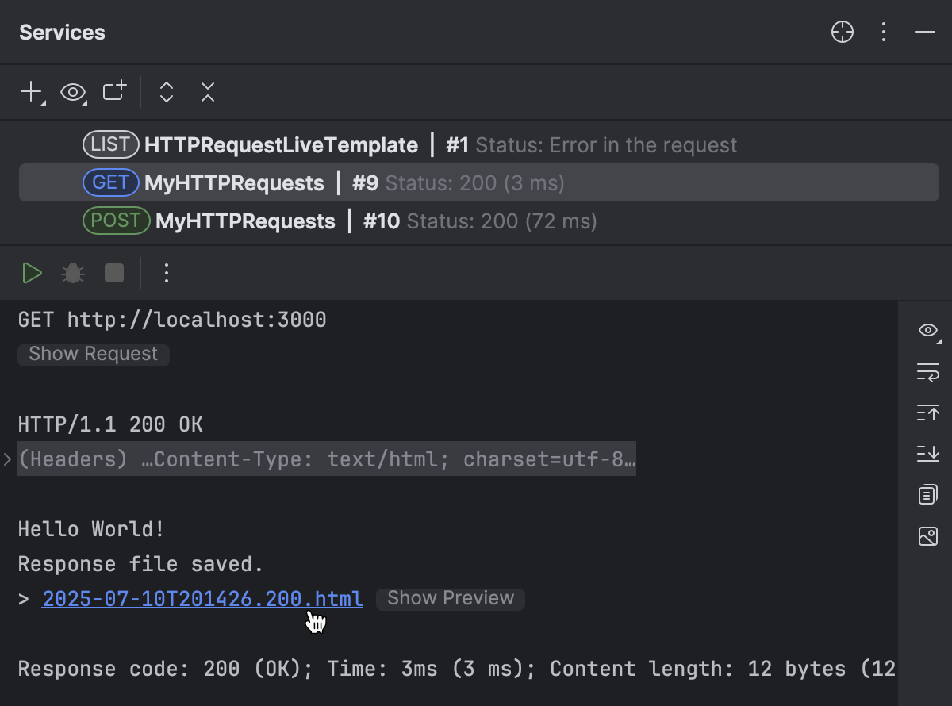
Task: Open the 2025-07-10T201426.200.html link
Action: click(x=202, y=599)
